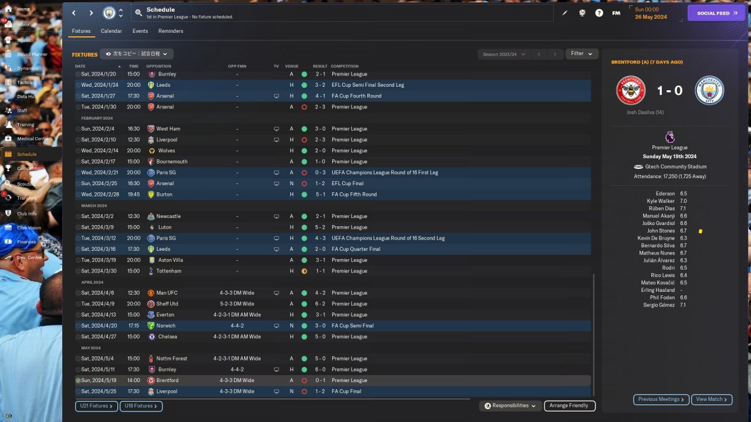Viewport: 751px width, 422px height.
Task: Switch to the Reminders tab
Action: pyautogui.click(x=171, y=31)
